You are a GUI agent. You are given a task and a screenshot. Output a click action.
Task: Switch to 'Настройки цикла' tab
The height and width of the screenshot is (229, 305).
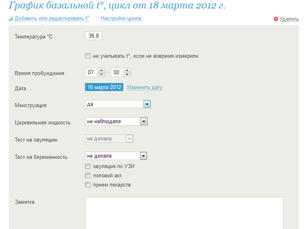click(x=120, y=18)
